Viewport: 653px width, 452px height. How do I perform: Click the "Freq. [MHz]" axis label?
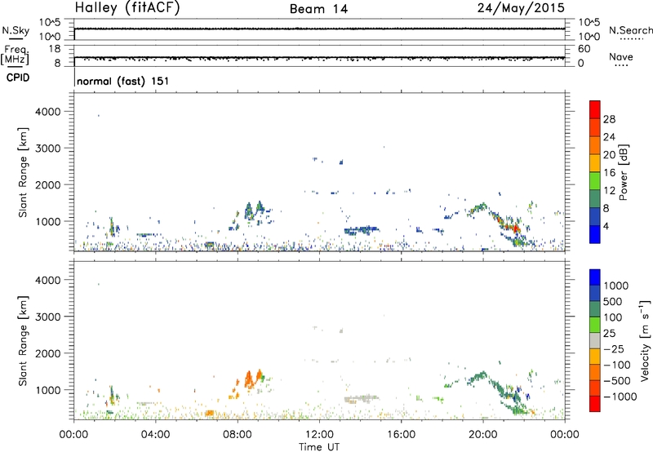pyautogui.click(x=15, y=55)
